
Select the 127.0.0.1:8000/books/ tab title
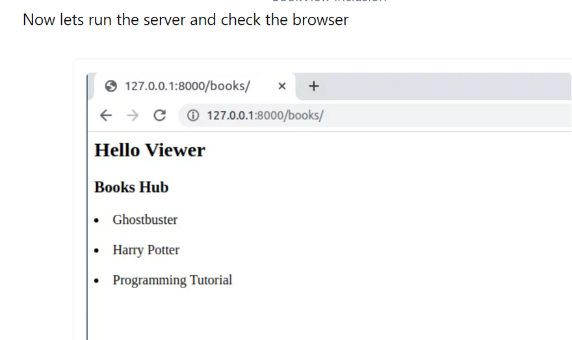(x=187, y=86)
